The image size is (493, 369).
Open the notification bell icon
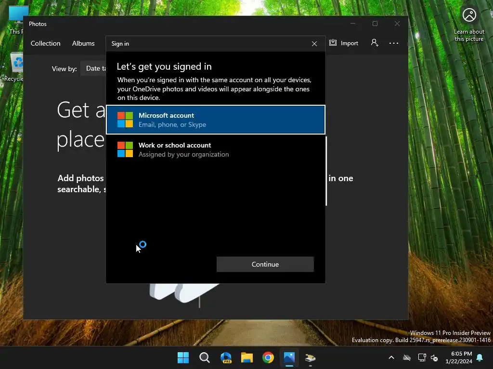point(480,357)
